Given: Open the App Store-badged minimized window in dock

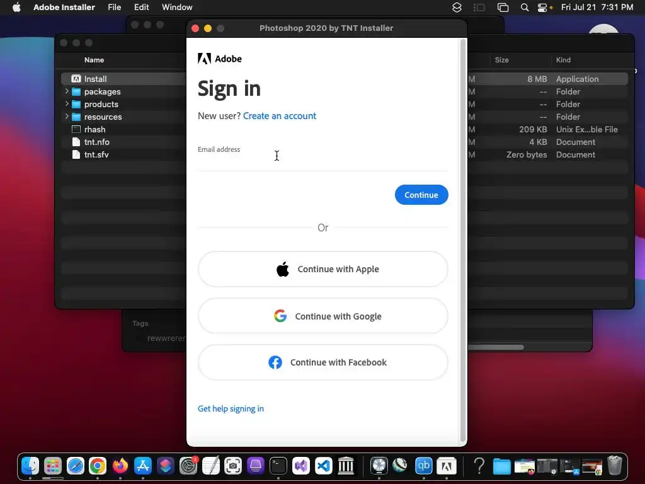Looking at the screenshot, I should pyautogui.click(x=569, y=466).
